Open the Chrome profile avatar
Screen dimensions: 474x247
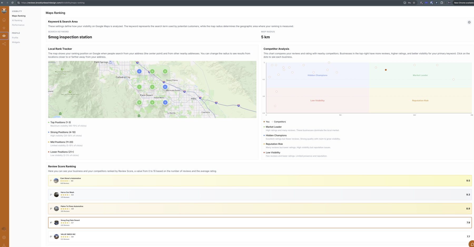[449, 3]
